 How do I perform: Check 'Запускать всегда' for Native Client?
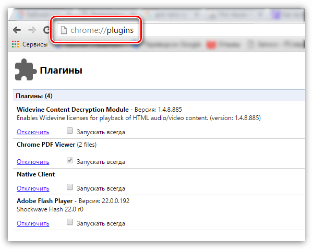70,187
